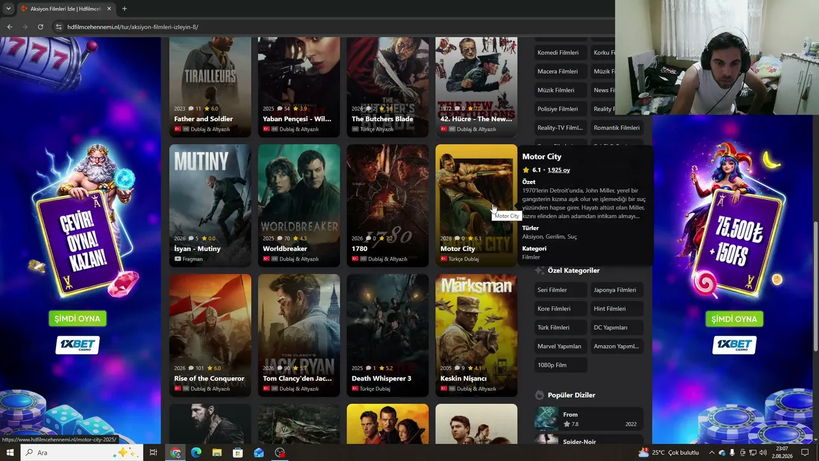Open File Explorer from the taskbar
Image resolution: width=819 pixels, height=461 pixels.
217,453
